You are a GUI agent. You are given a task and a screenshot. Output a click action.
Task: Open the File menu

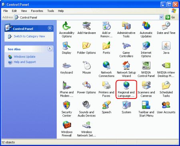[x=6, y=11]
